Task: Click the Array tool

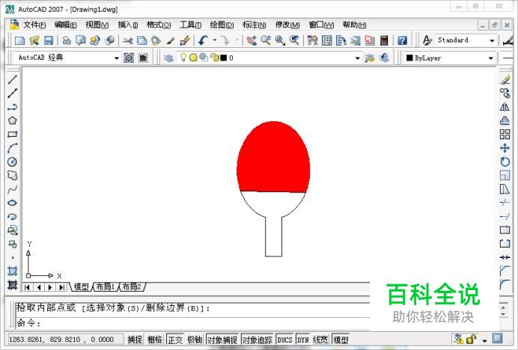Action: (x=505, y=135)
